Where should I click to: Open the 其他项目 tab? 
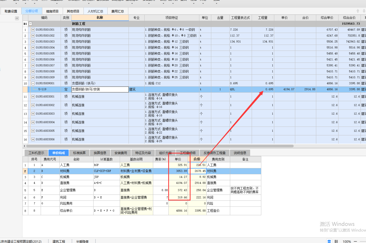73,11
